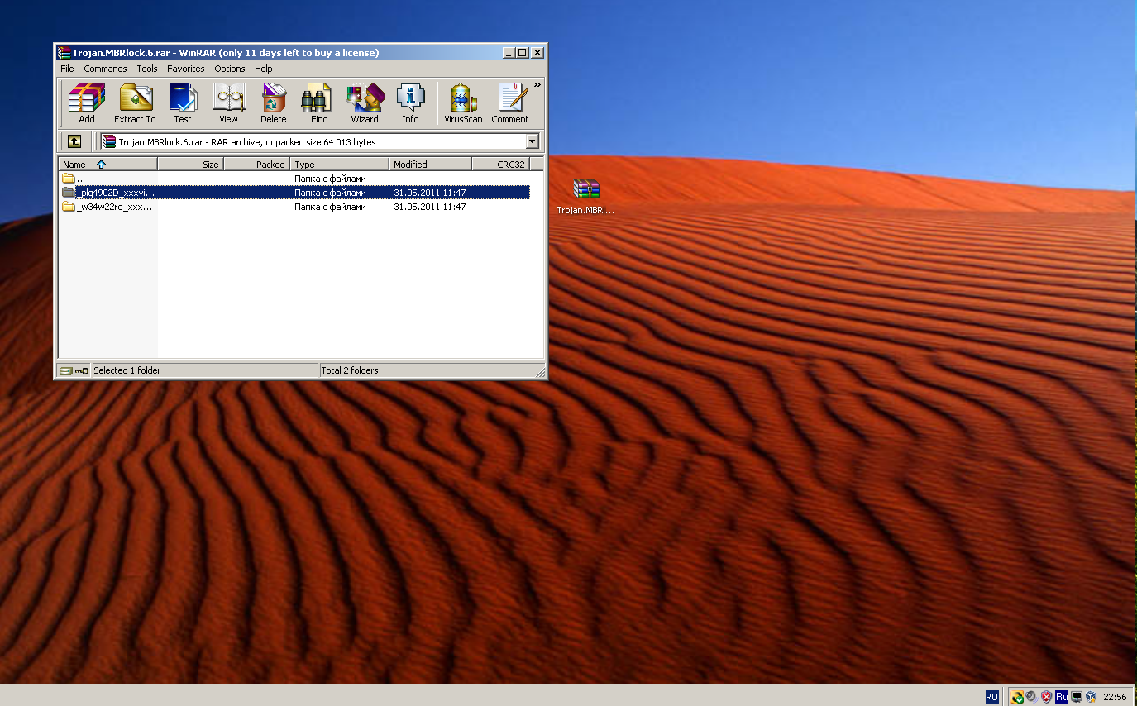Expand the archive path dropdown arrow
The image size is (1137, 706).
(x=532, y=141)
